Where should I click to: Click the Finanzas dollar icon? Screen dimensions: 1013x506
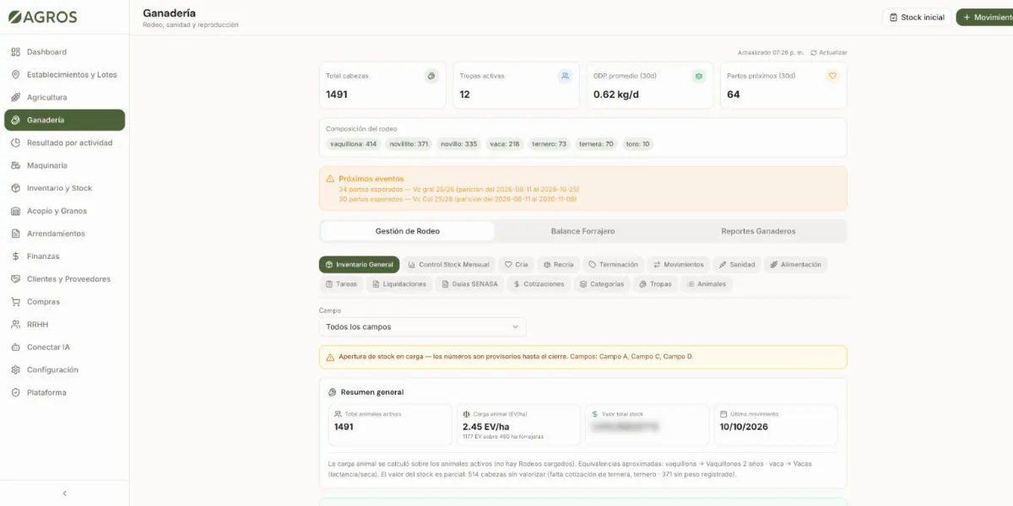[15, 256]
